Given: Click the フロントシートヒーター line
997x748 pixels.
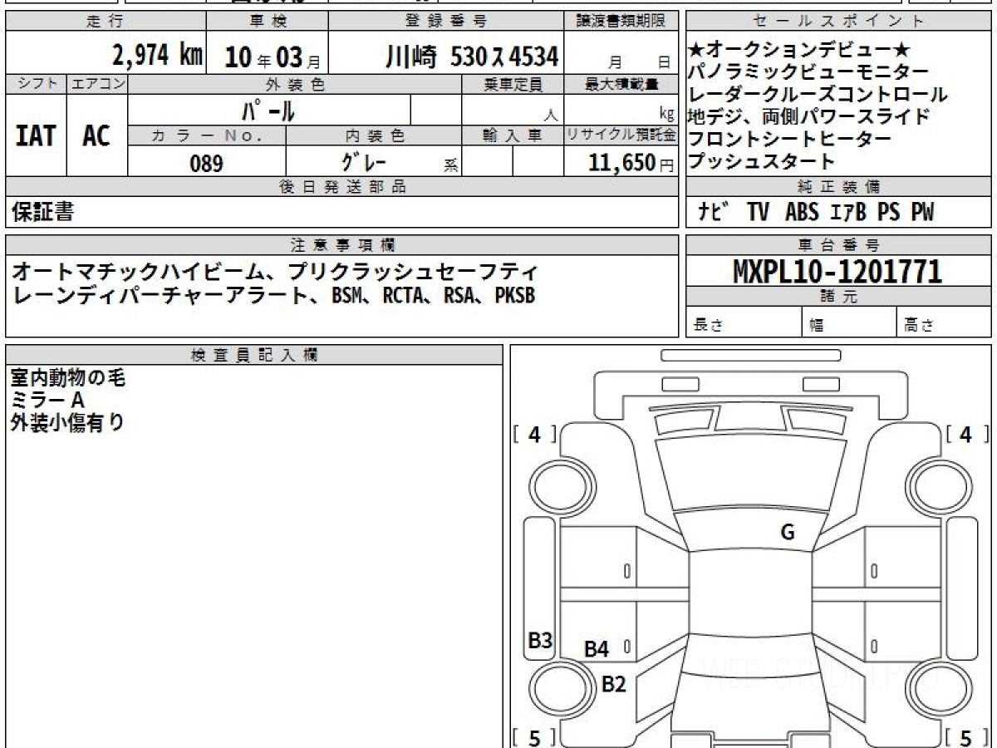Looking at the screenshot, I should [x=791, y=138].
